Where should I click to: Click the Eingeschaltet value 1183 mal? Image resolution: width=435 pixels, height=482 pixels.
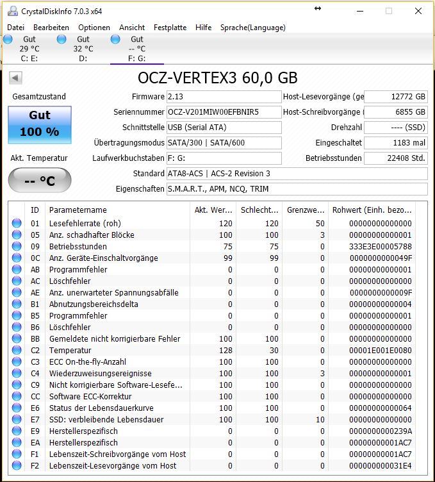pos(396,143)
